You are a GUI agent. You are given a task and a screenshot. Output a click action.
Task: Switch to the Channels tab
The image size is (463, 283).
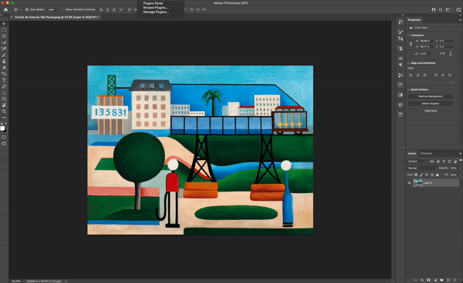(426, 154)
